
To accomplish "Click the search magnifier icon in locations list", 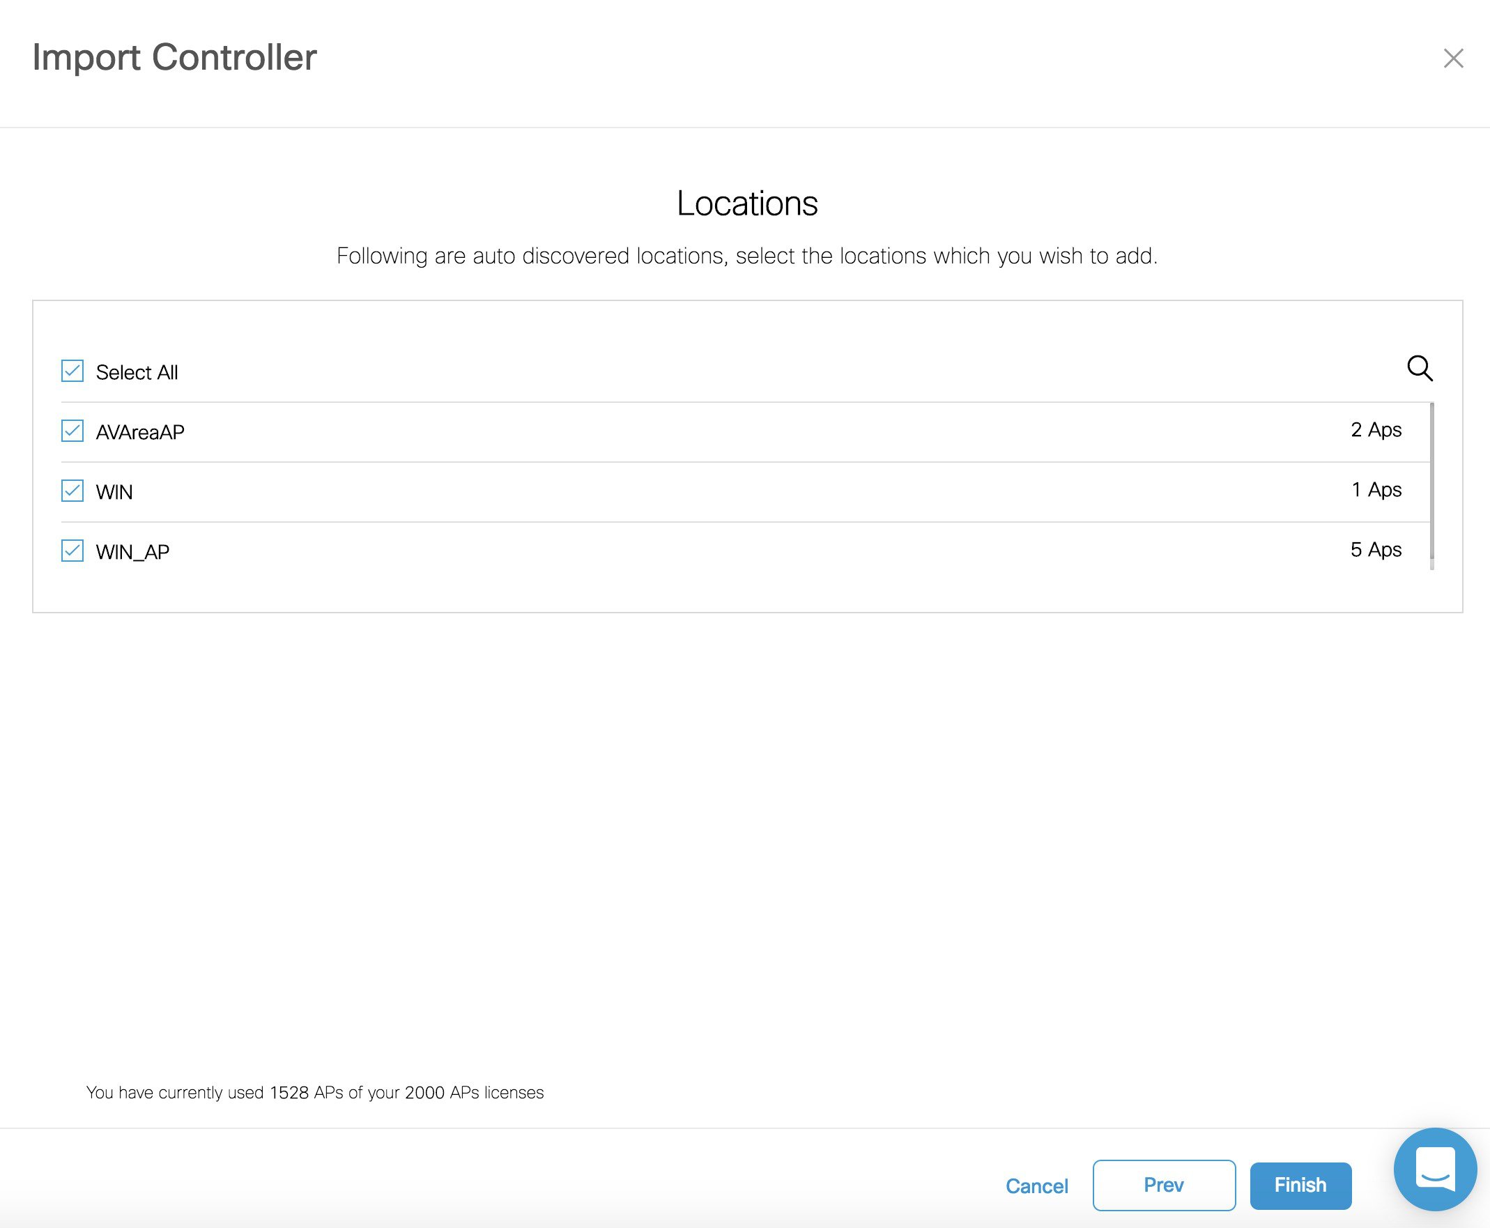I will click(x=1420, y=369).
